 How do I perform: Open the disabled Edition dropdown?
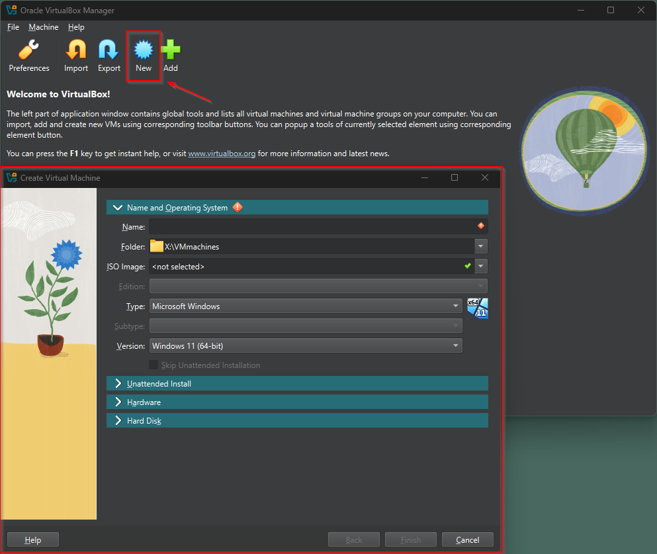coord(318,286)
